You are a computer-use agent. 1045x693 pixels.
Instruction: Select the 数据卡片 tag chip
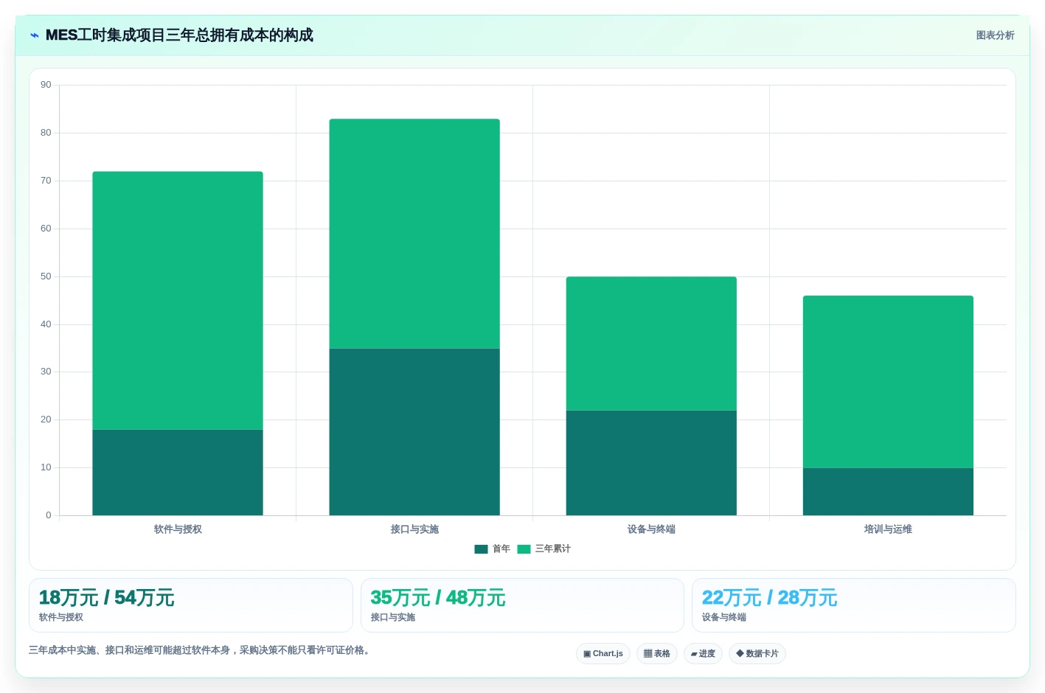click(x=757, y=654)
